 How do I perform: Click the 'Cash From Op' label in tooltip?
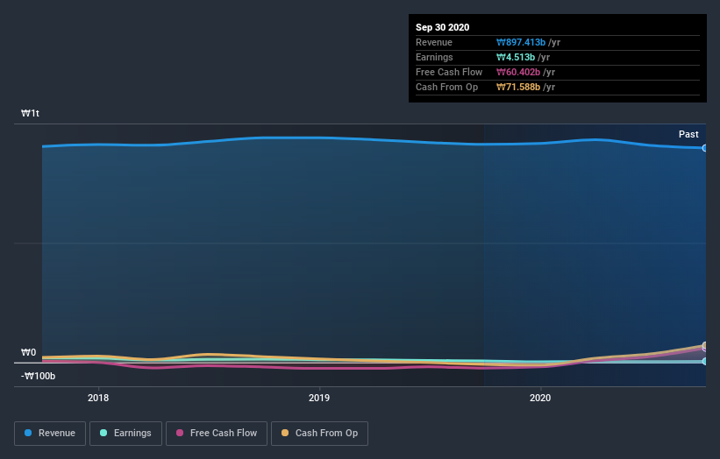[x=446, y=87]
